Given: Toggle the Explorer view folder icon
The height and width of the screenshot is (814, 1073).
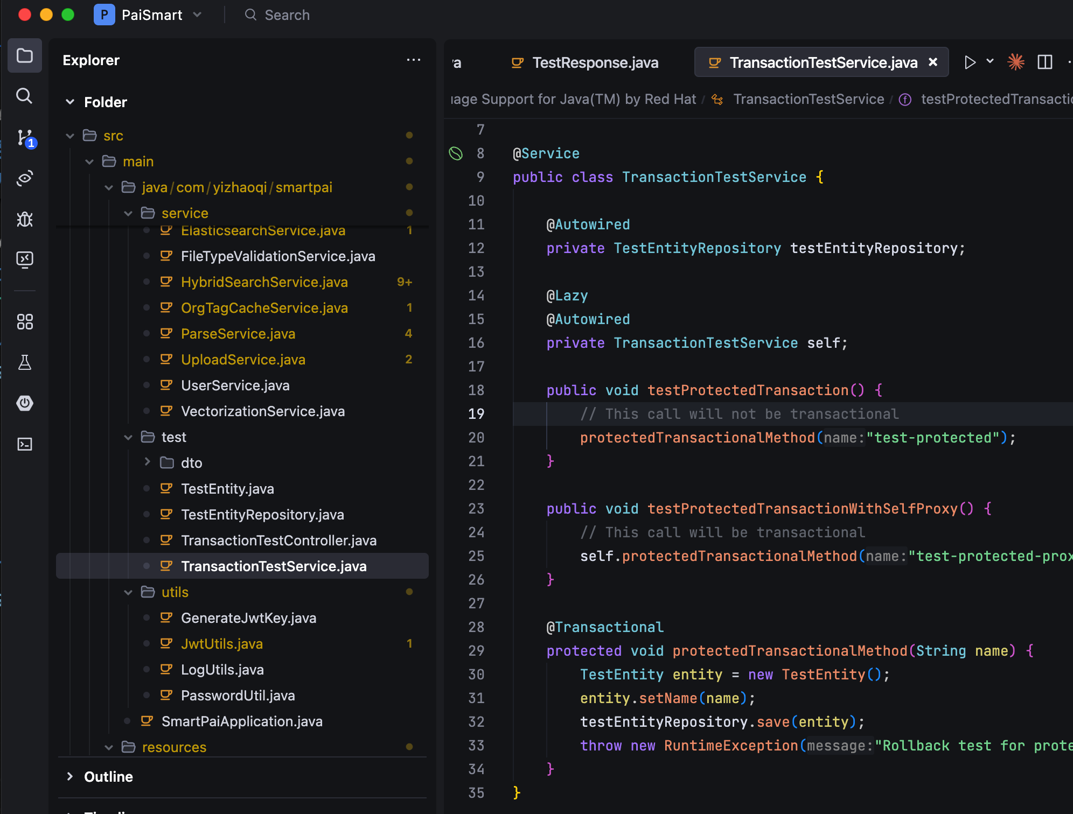Looking at the screenshot, I should [25, 55].
